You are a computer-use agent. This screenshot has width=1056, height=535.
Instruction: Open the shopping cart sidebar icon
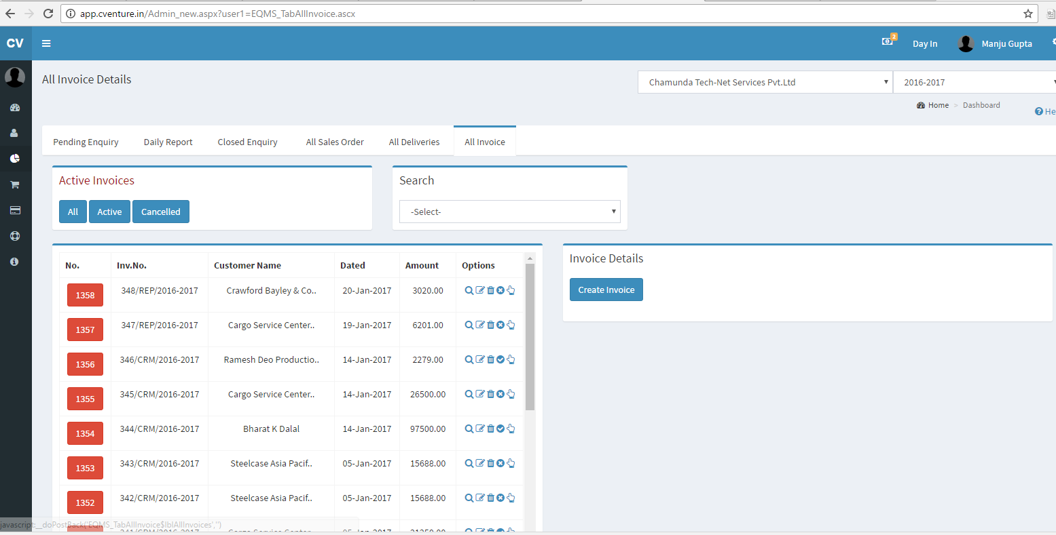[x=14, y=184]
